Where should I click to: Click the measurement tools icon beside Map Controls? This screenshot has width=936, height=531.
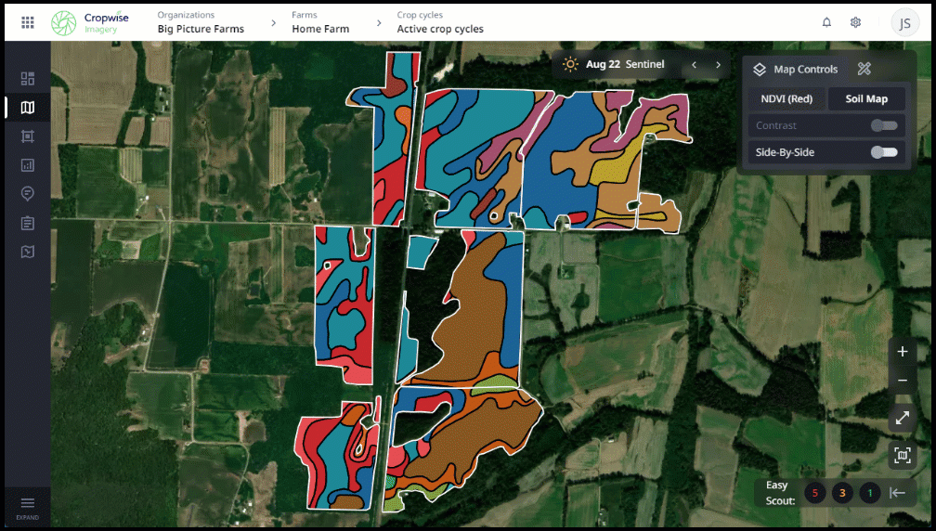pos(864,69)
